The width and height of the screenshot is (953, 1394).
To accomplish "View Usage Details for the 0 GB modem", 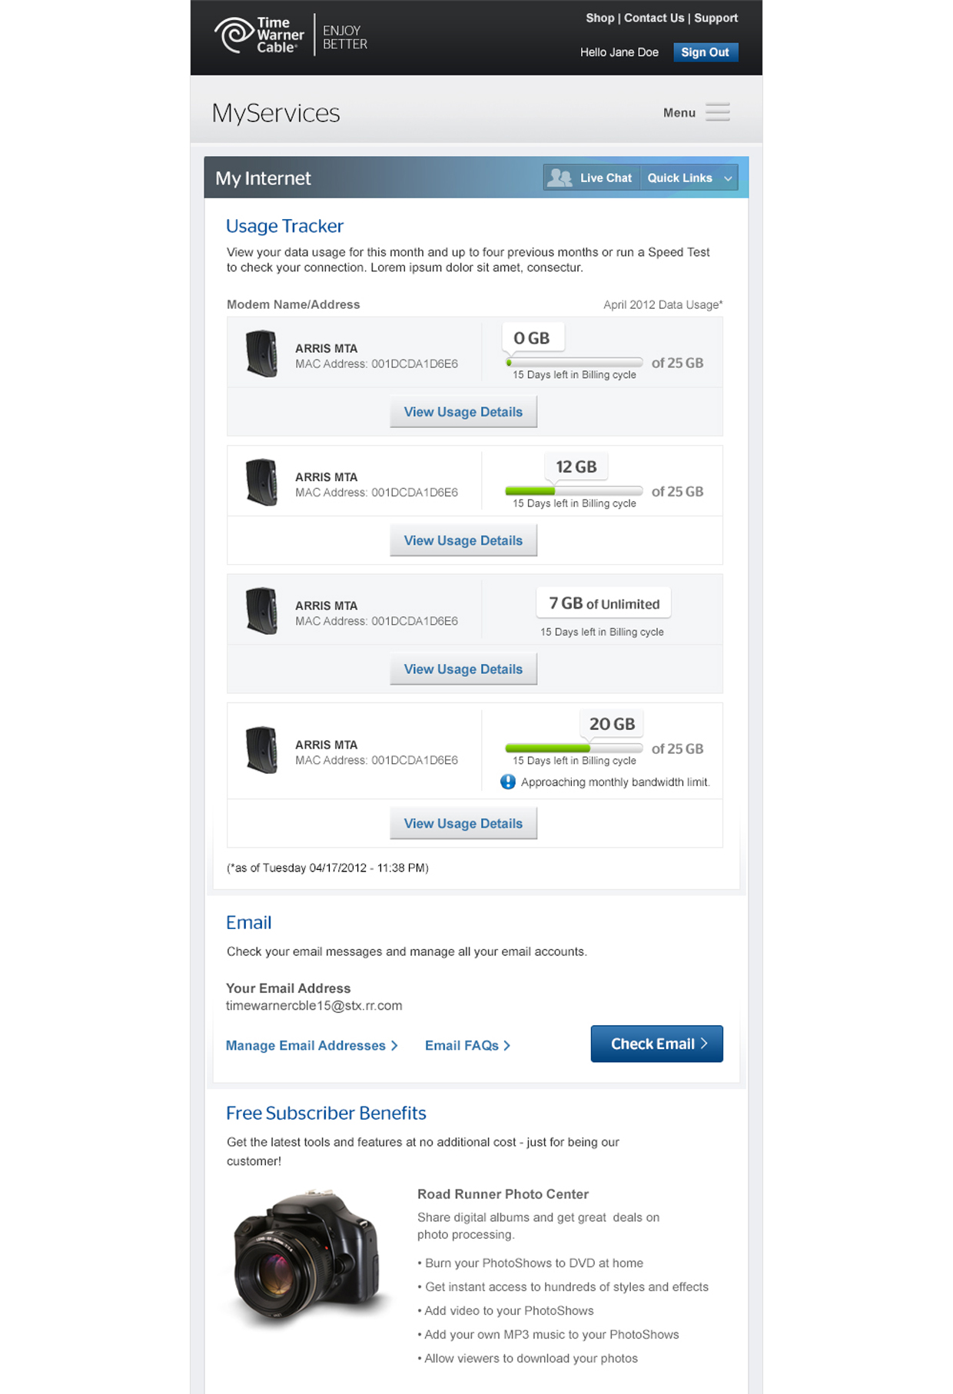I will pyautogui.click(x=463, y=412).
